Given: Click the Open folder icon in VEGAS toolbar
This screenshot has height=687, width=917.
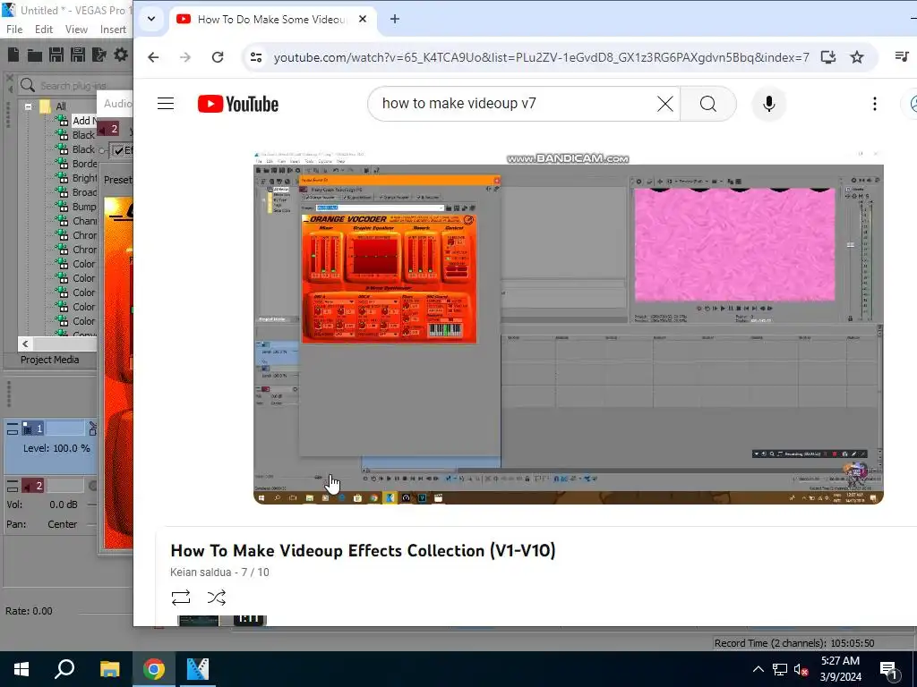Looking at the screenshot, I should [35, 55].
